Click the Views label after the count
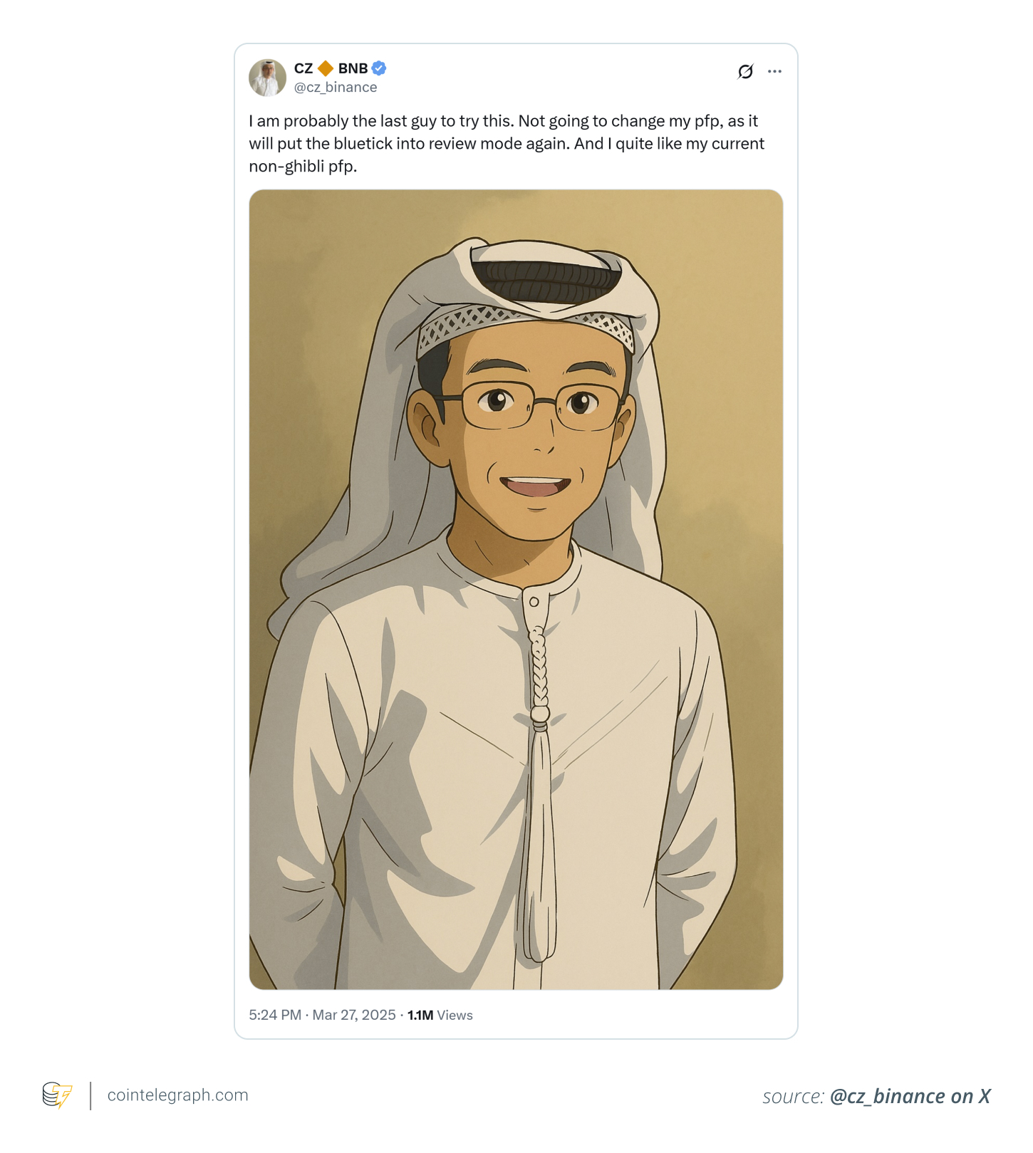Image resolution: width=1033 pixels, height=1153 pixels. 455,1015
